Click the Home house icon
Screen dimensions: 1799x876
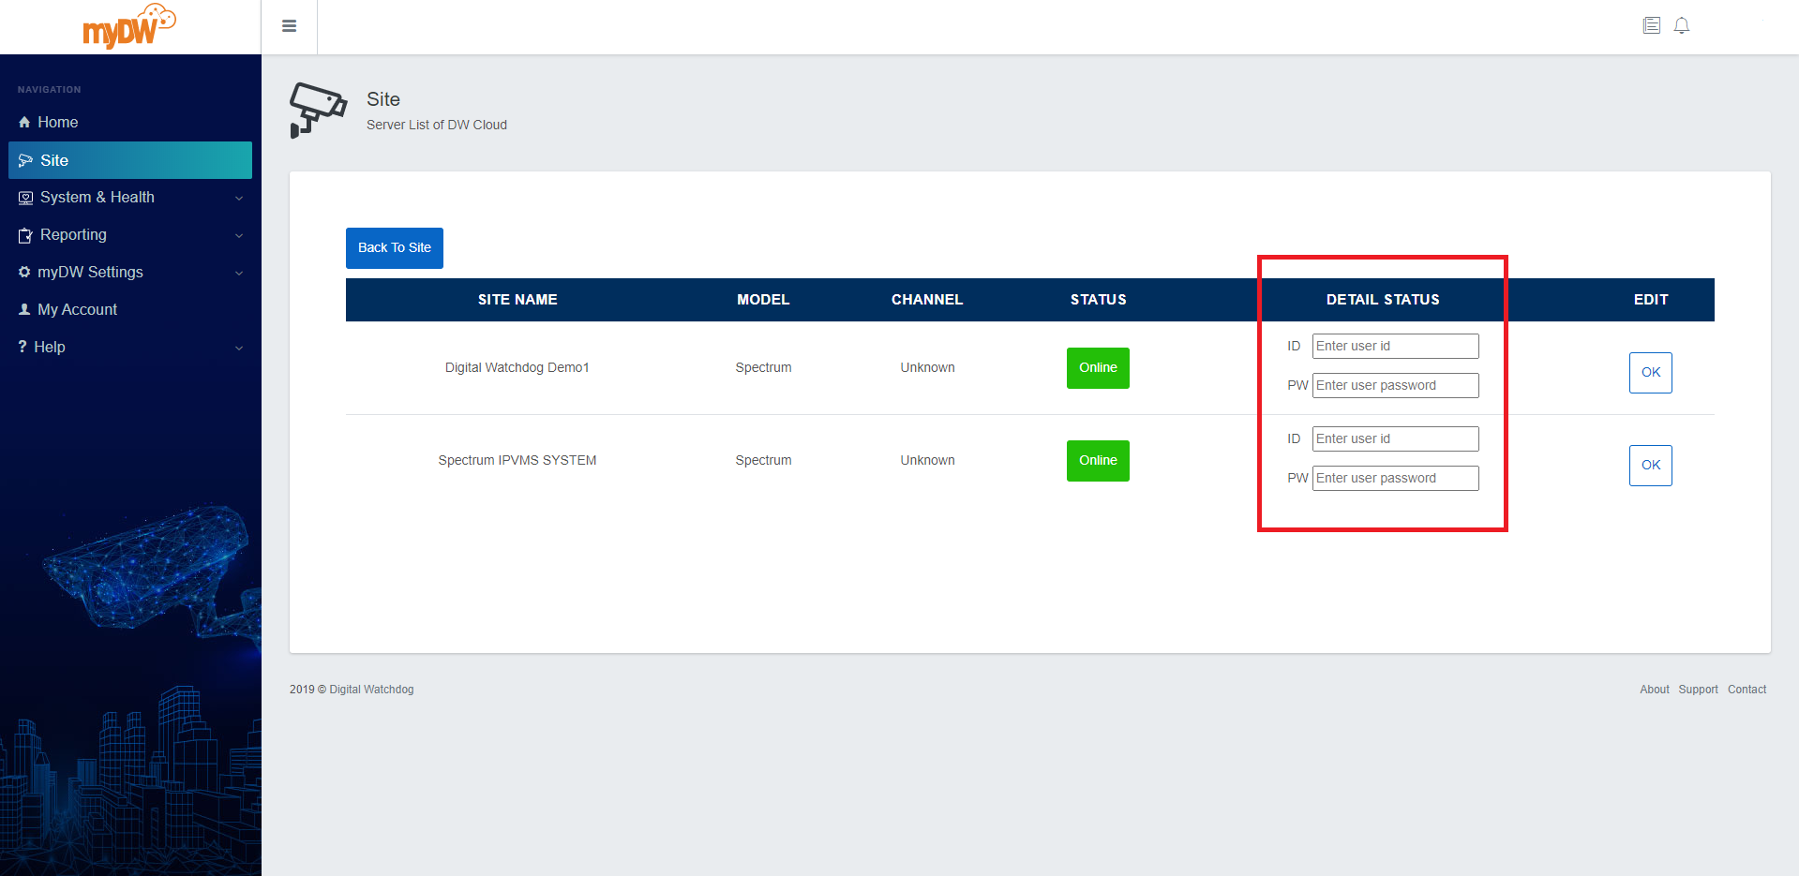(24, 123)
